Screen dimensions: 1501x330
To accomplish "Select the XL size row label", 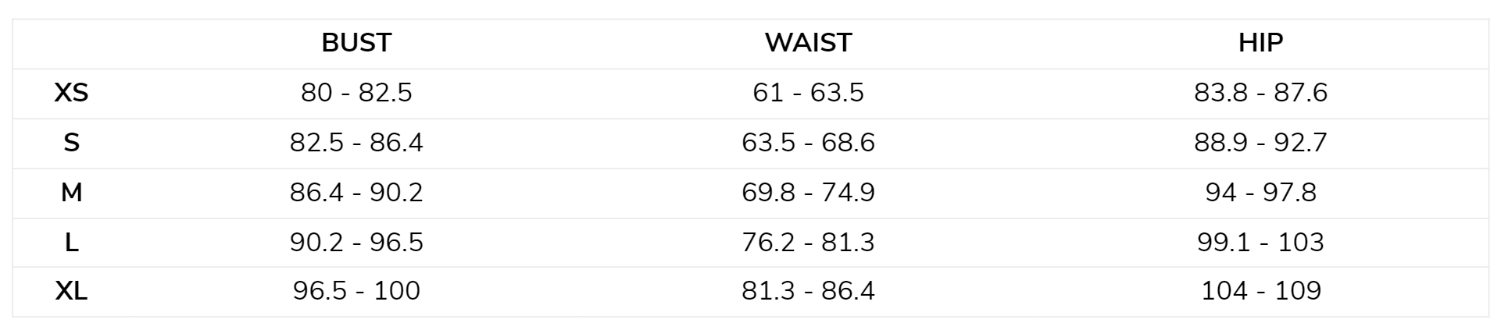I will [71, 291].
